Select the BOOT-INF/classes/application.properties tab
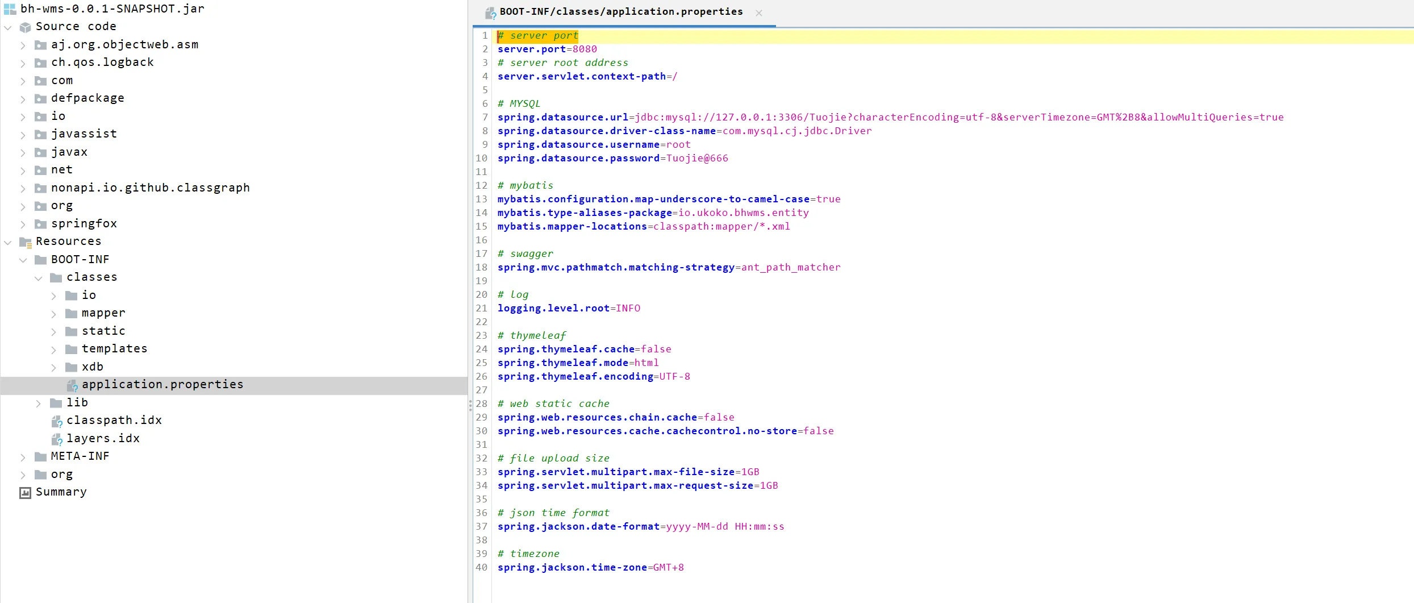The height and width of the screenshot is (603, 1414). pyautogui.click(x=620, y=12)
